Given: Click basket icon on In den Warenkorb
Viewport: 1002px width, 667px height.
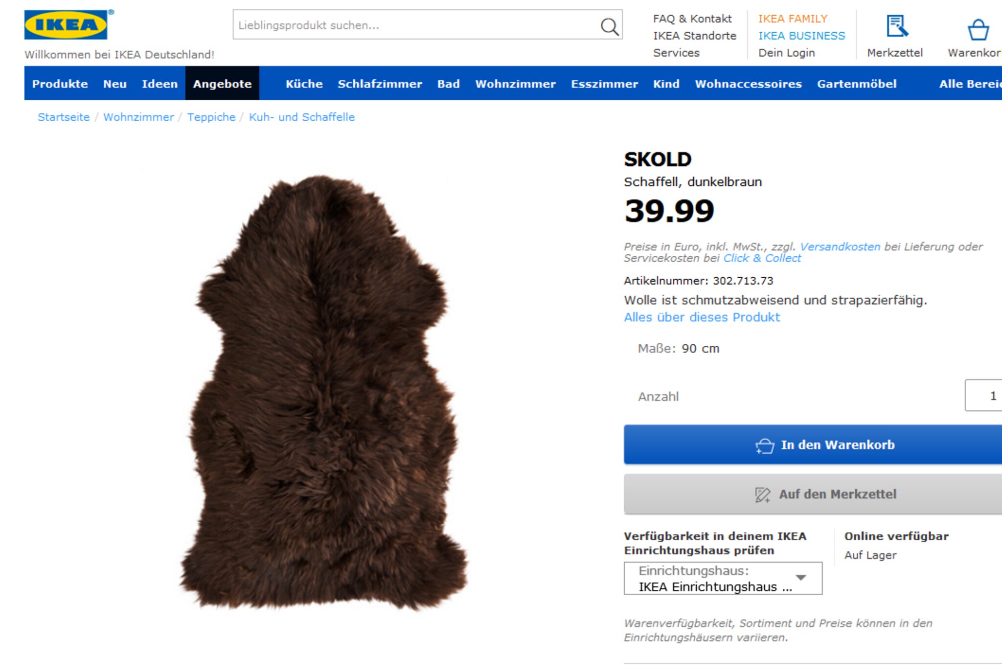Looking at the screenshot, I should point(765,445).
